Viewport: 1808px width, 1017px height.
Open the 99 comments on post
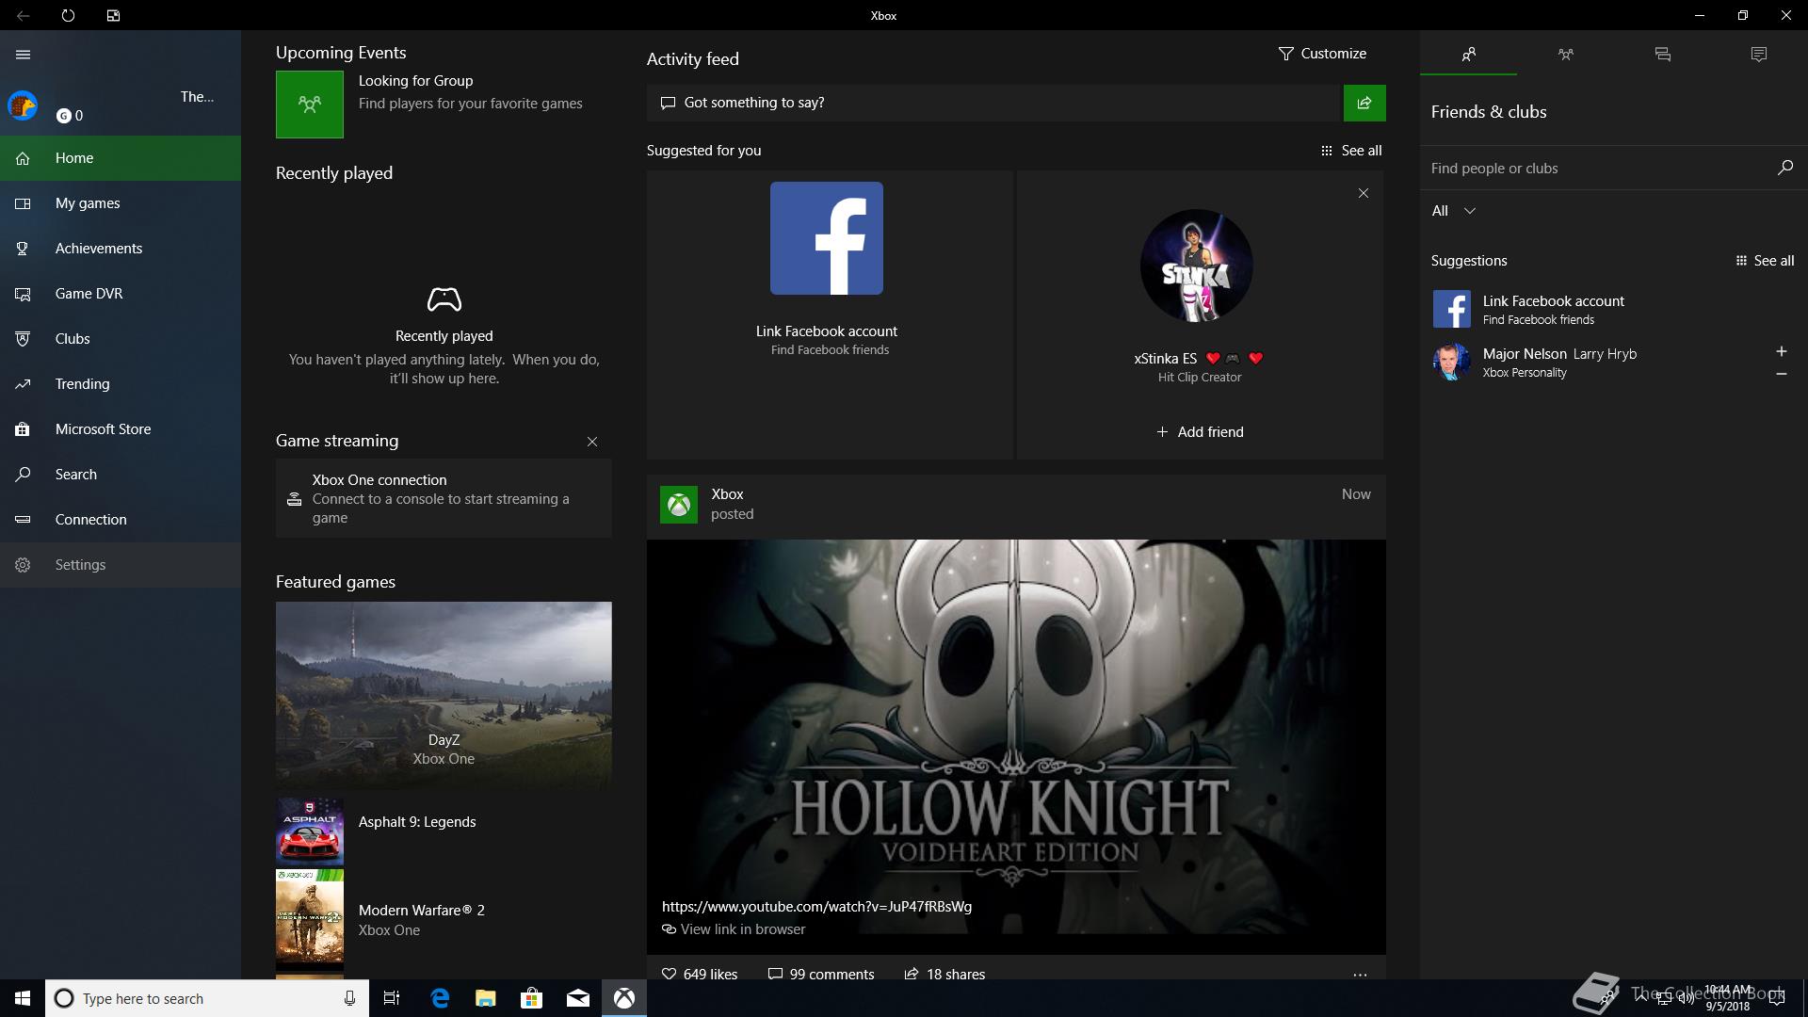(821, 974)
